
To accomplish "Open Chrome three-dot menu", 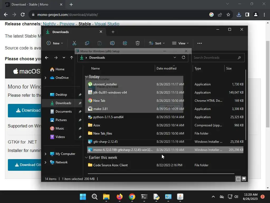I will pyautogui.click(x=264, y=15).
